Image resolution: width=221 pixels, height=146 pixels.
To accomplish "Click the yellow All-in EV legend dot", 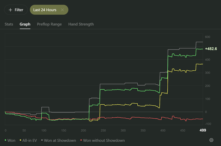I will [21, 140].
